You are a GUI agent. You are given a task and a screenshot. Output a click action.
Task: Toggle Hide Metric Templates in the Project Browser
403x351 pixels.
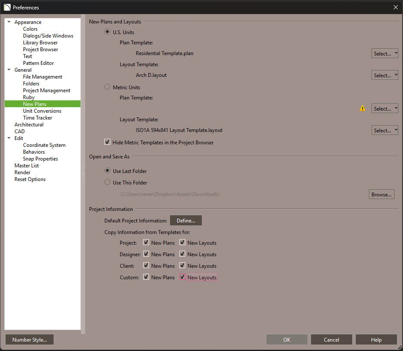pos(107,142)
